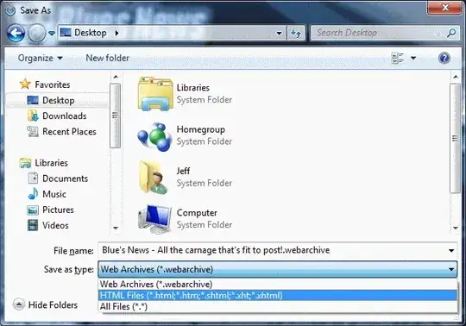Click the Hide Folders arrow icon
This screenshot has height=326, width=466.
click(19, 304)
